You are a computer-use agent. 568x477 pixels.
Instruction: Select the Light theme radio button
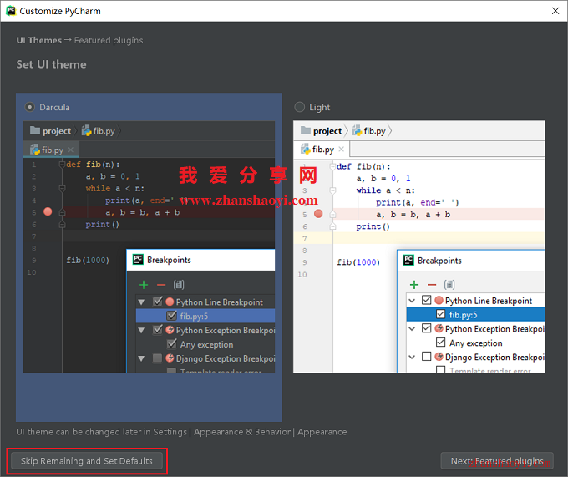click(300, 107)
